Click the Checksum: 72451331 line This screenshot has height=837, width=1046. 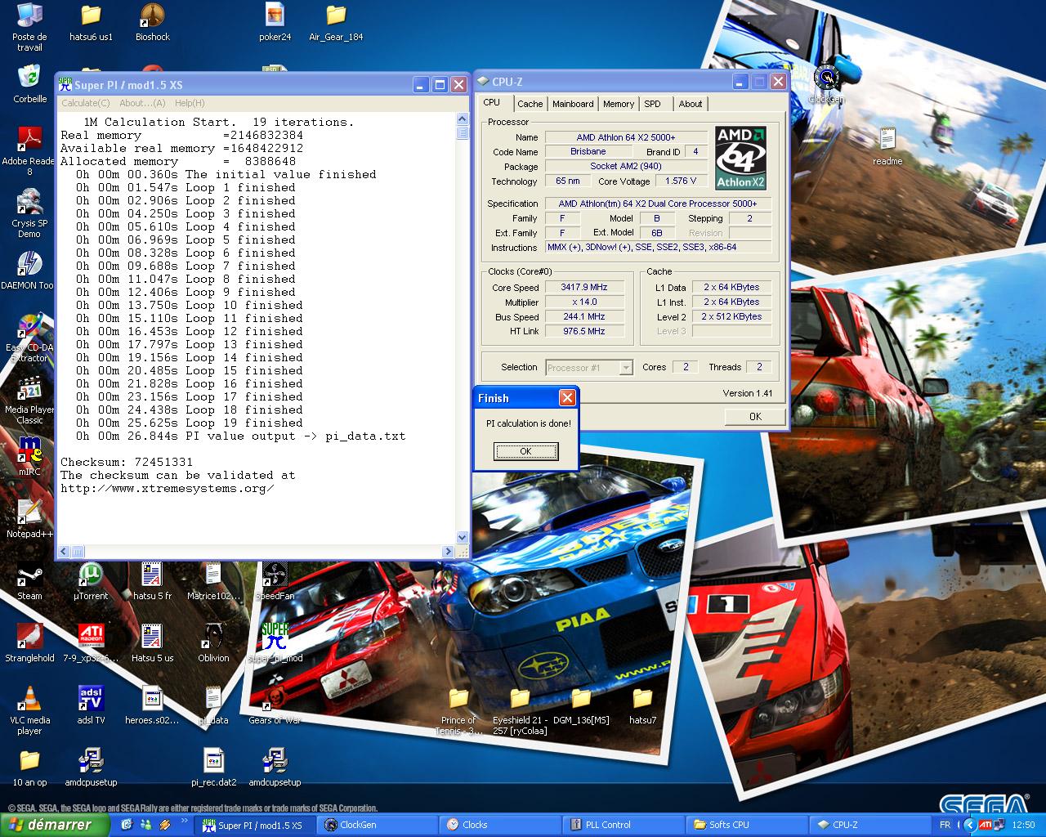coord(127,462)
